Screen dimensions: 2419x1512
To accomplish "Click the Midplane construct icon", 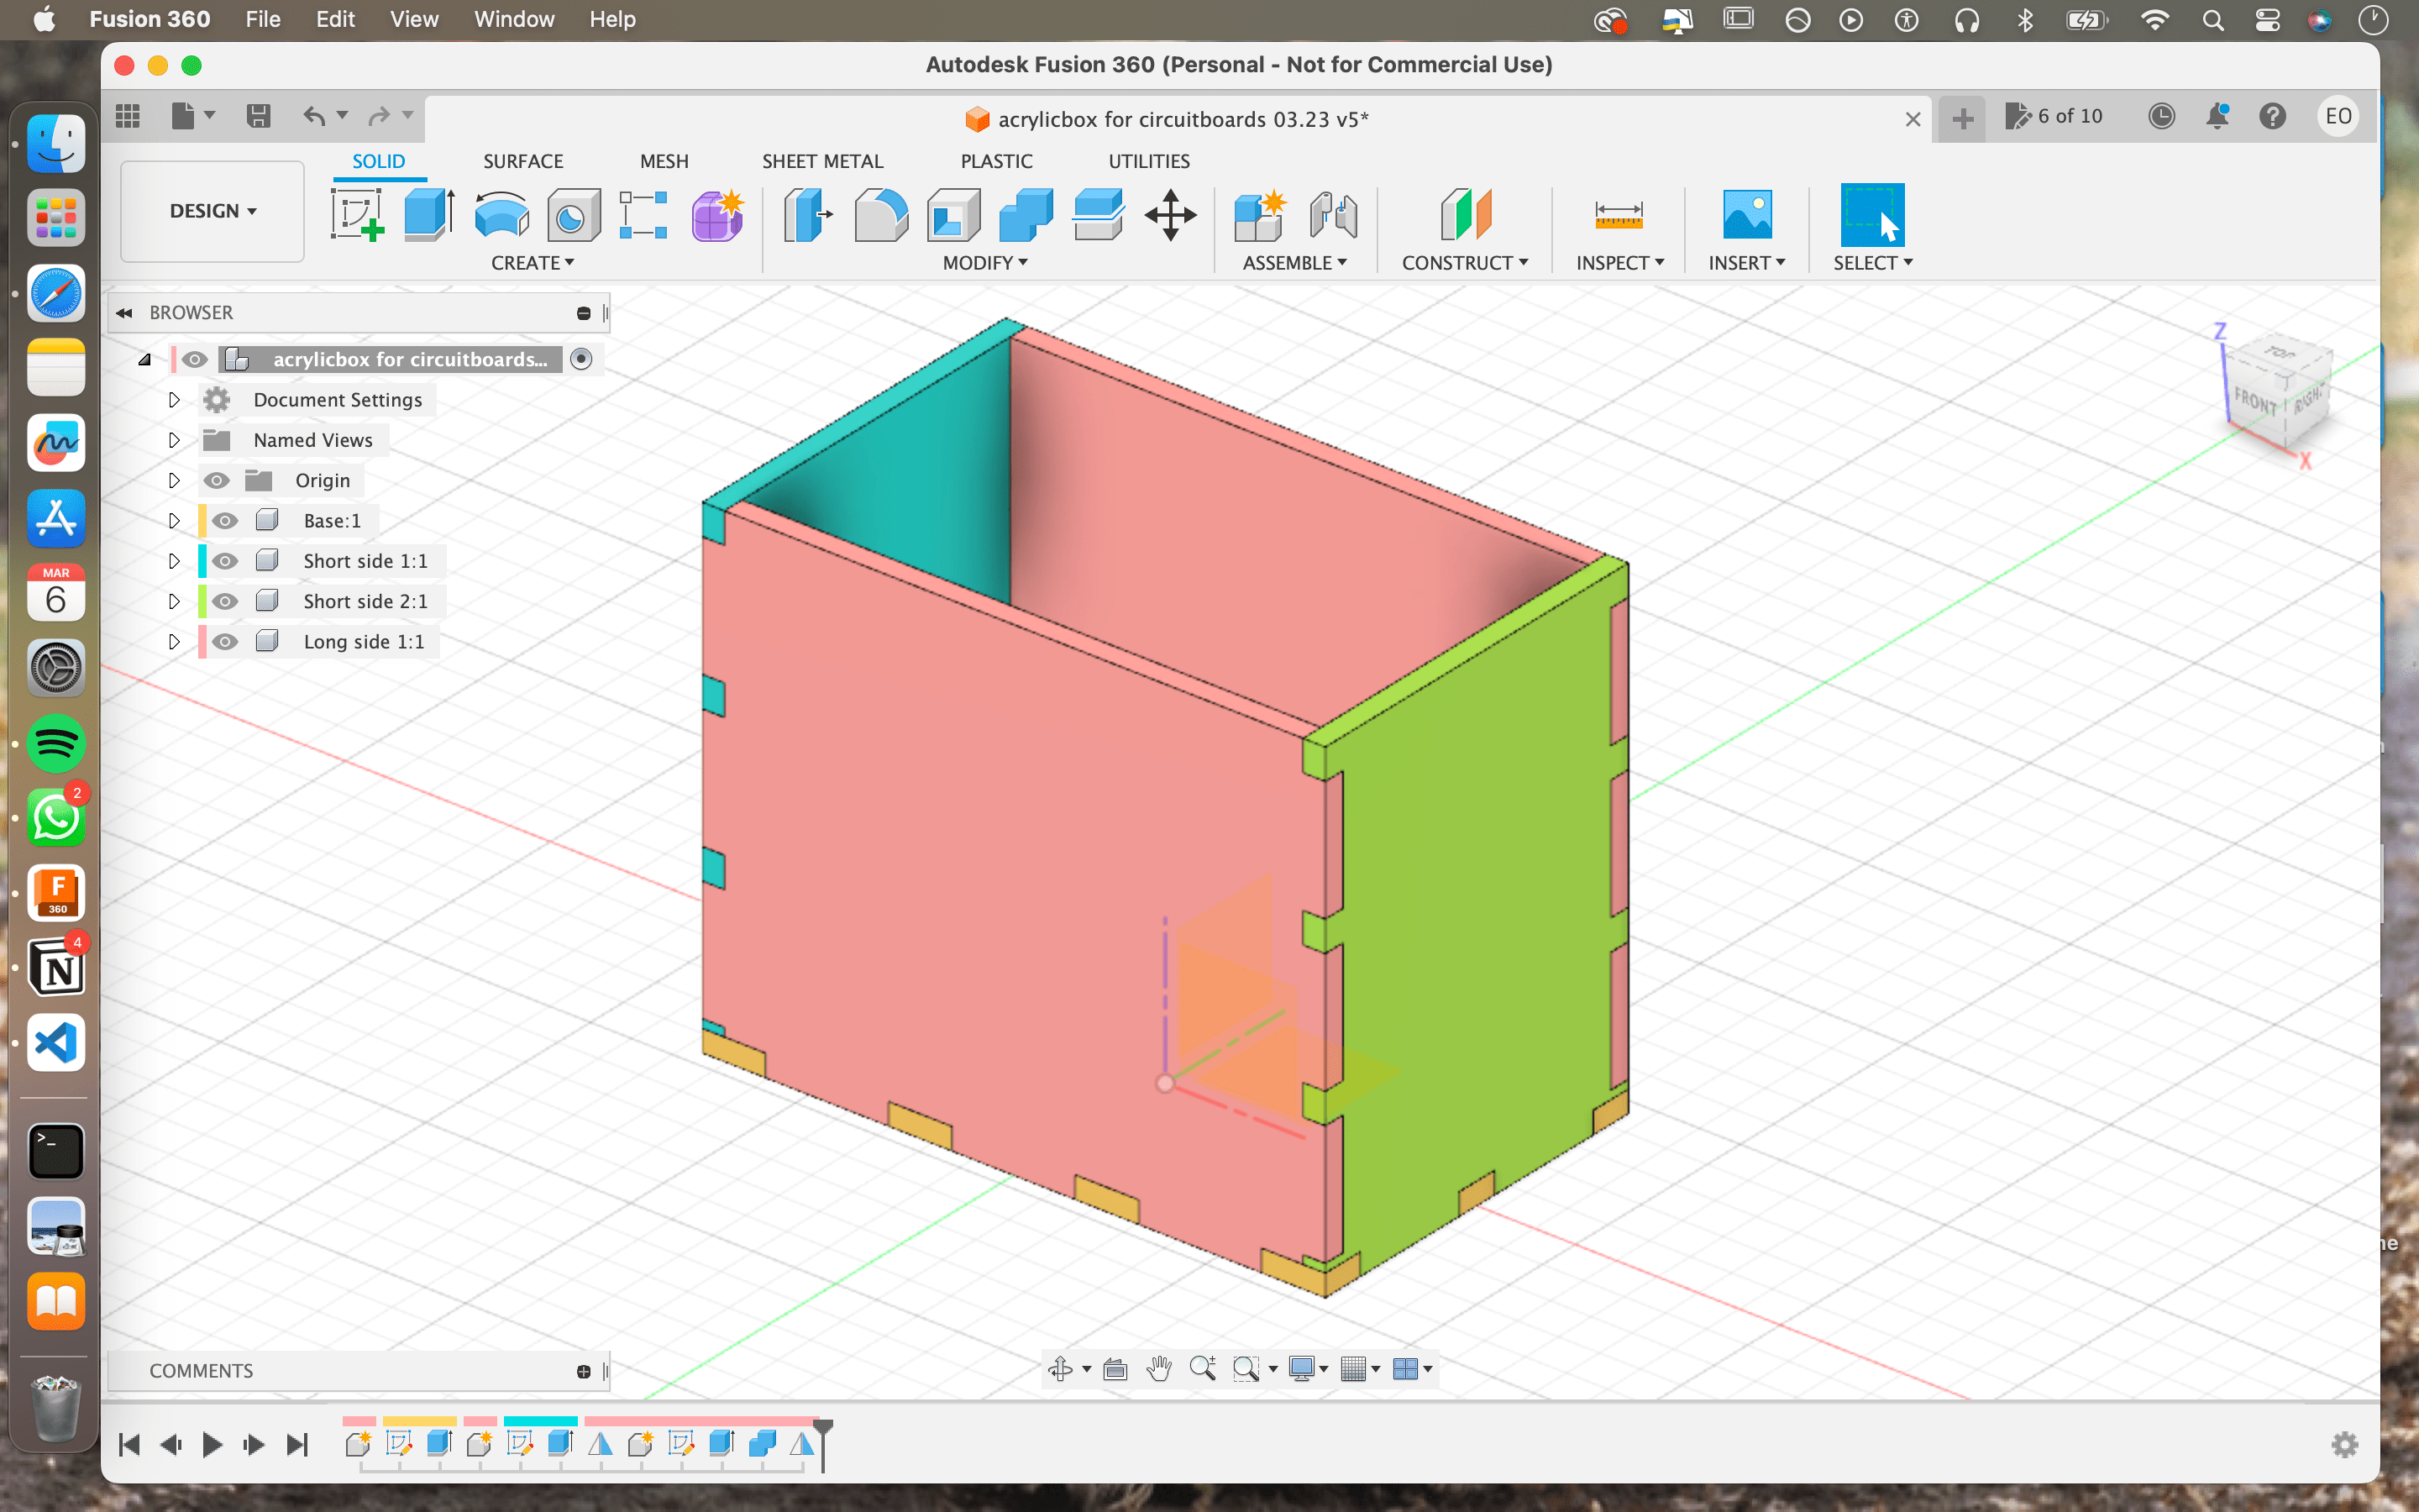I will click(1466, 215).
